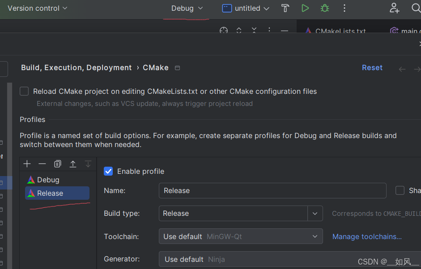This screenshot has height=269, width=421.
Task: Tick the Share checkbox beside the Name field
Action: click(x=400, y=190)
